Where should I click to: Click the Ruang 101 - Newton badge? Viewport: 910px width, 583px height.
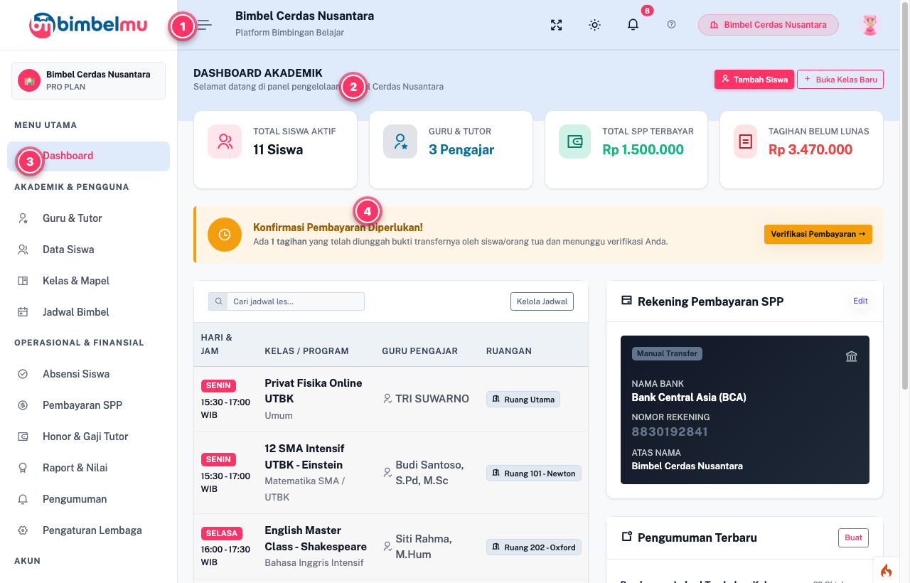tap(534, 474)
